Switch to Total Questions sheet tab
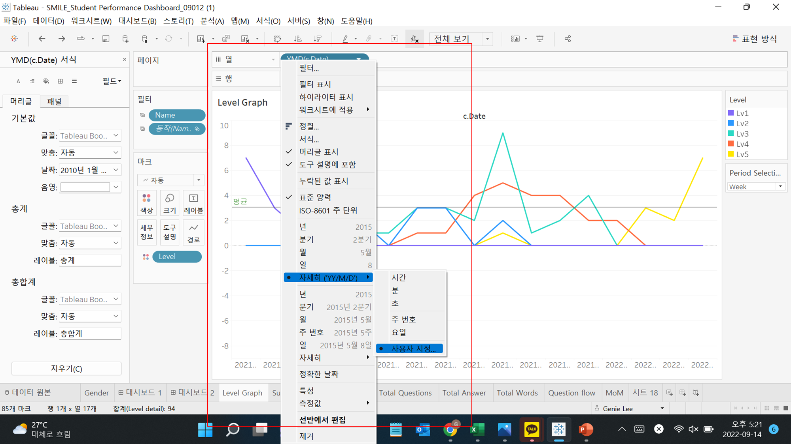The image size is (791, 444). point(405,393)
